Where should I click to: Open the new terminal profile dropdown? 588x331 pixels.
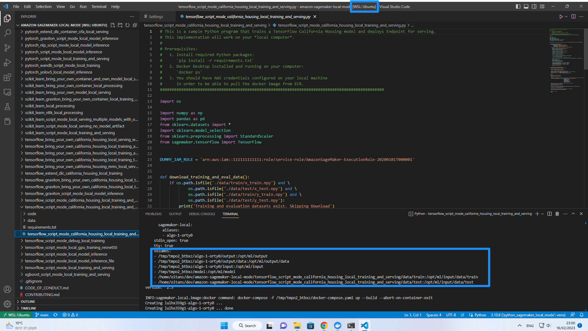click(x=542, y=214)
